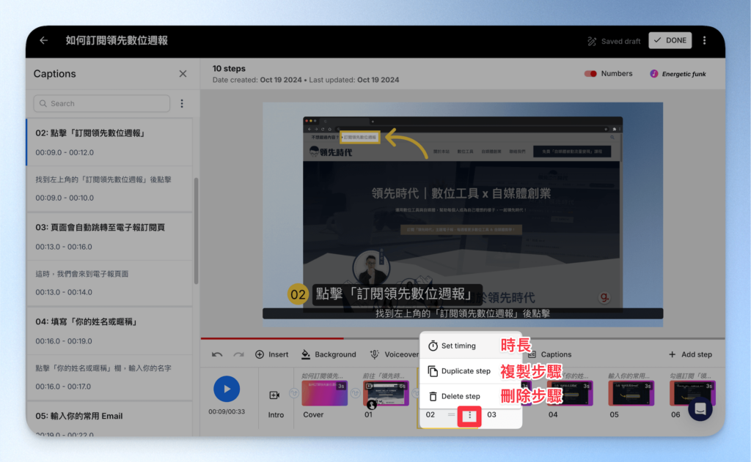Click the Energetic funk music icon
Image resolution: width=751 pixels, height=462 pixels.
(653, 74)
